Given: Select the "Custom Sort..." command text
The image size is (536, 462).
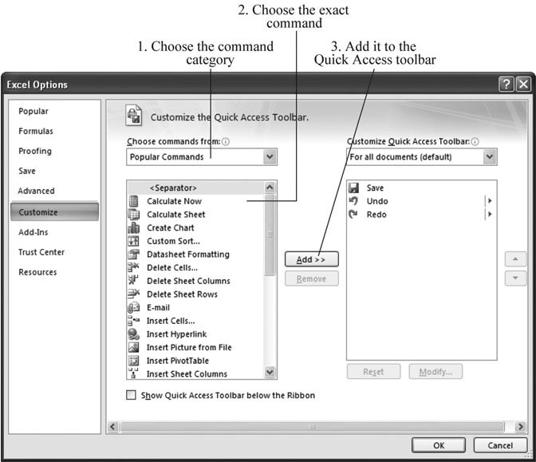Looking at the screenshot, I should point(173,241).
